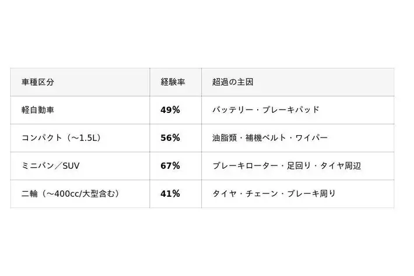Click the word ワイパー in the table
The width and height of the screenshot is (414, 276).
pos(311,138)
